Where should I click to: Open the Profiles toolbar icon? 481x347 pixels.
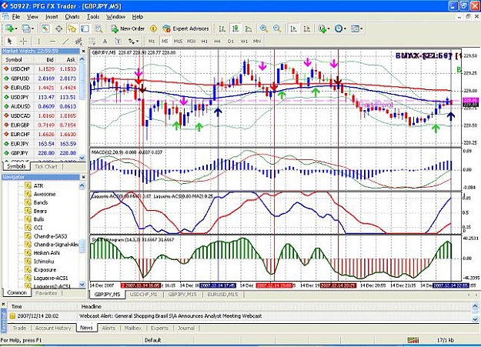(25, 28)
